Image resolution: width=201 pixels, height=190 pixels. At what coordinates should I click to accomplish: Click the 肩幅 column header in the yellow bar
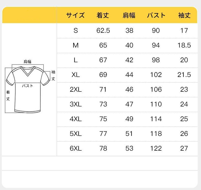pyautogui.click(x=129, y=15)
